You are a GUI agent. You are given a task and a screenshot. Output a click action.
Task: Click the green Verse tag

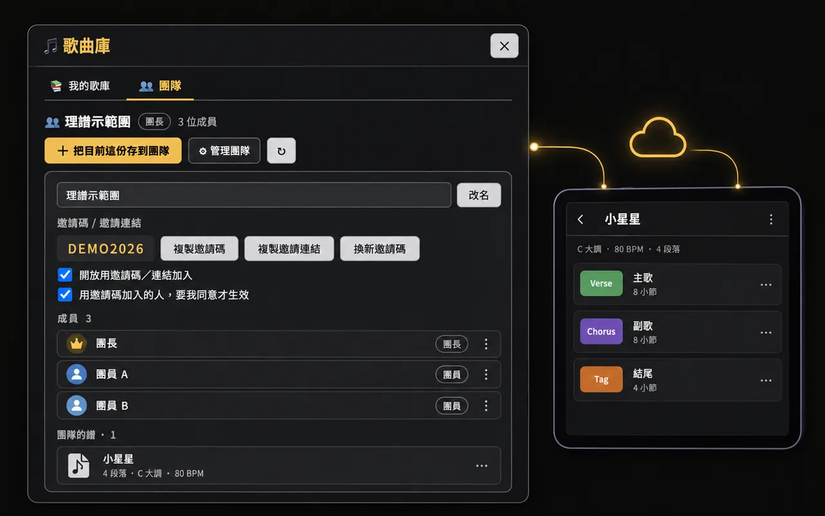[601, 284]
